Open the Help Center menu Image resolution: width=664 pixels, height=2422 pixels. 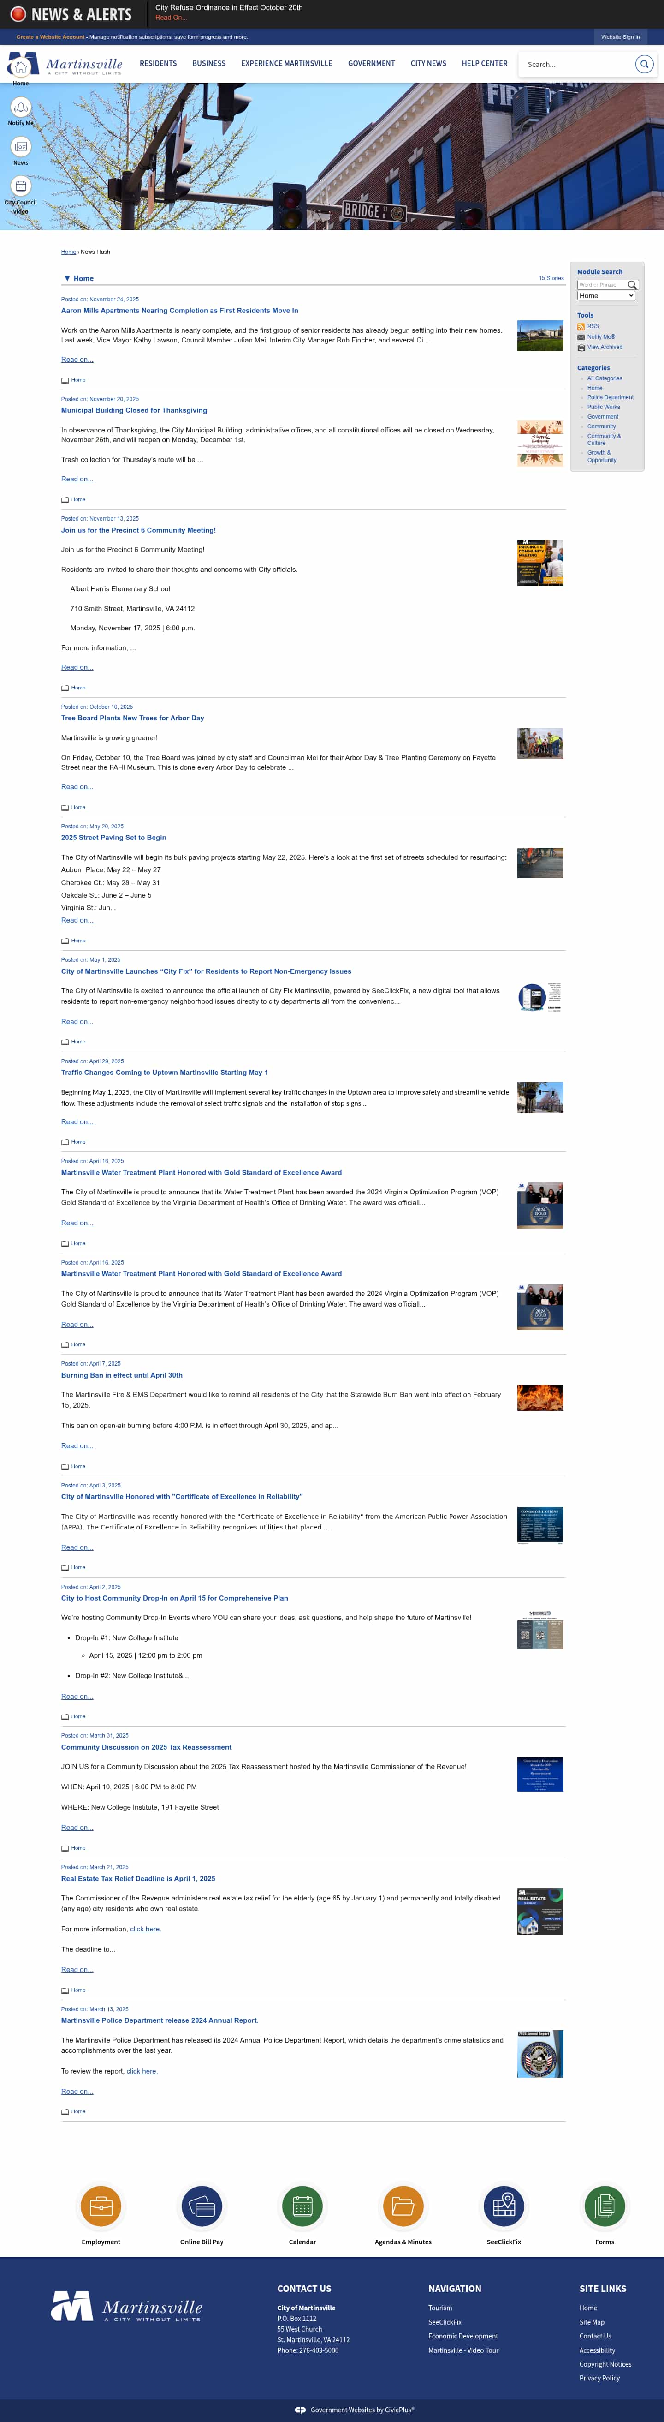coord(485,64)
